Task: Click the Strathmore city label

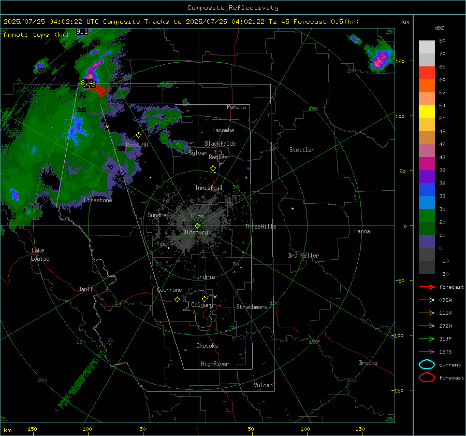Action: coord(252,307)
